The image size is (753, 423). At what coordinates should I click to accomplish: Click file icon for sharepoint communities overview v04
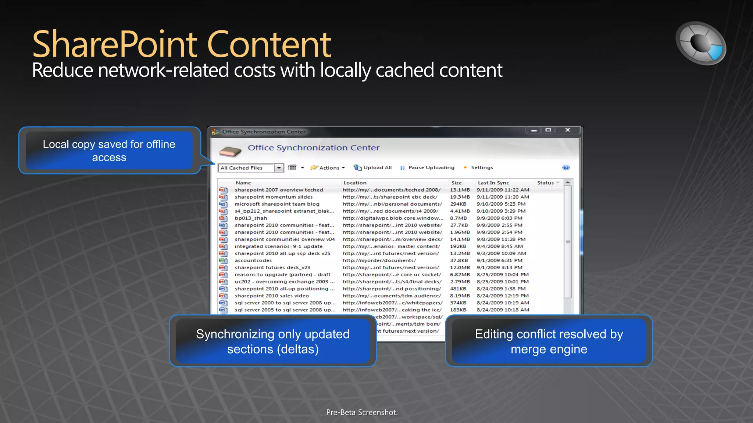click(223, 239)
